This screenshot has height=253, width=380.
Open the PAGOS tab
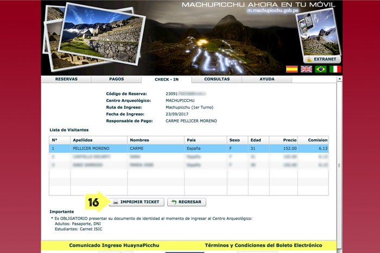pos(117,79)
